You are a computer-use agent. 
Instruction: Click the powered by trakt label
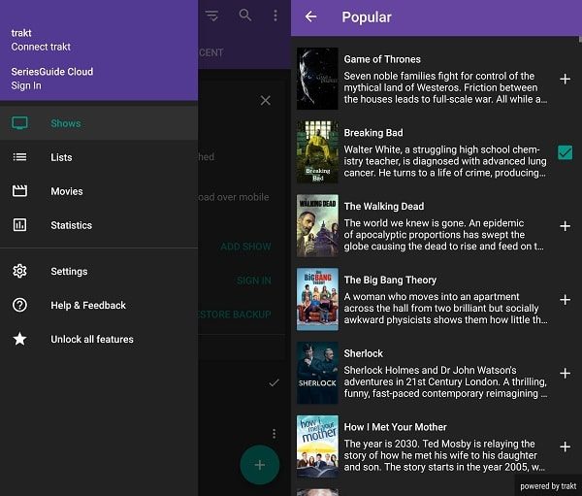click(x=548, y=486)
